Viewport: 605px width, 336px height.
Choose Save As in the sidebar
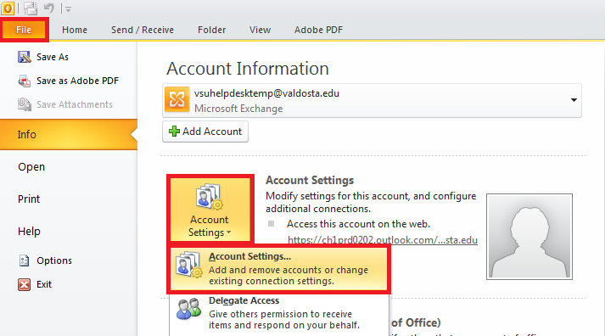click(x=53, y=57)
